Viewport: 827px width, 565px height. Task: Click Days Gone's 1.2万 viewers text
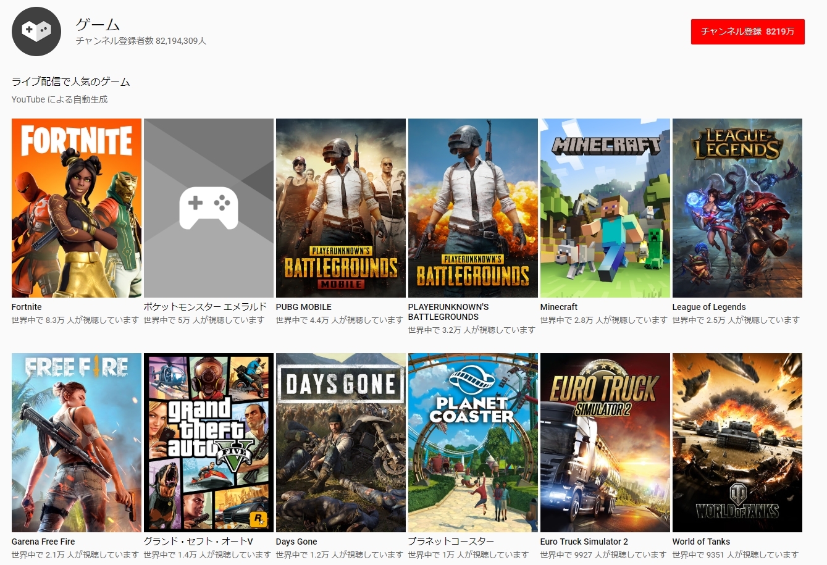[x=339, y=555]
